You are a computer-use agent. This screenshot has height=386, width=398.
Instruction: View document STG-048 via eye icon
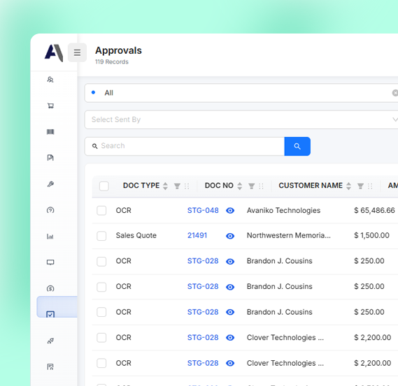(230, 211)
